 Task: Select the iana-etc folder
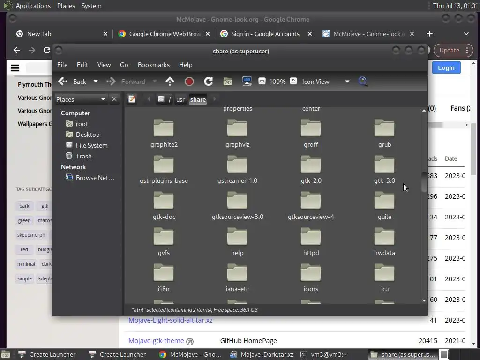click(237, 278)
